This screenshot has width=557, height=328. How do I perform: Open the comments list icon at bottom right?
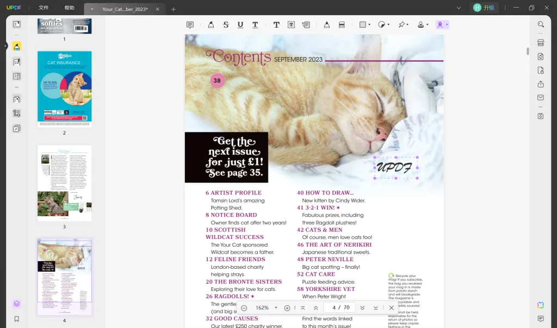point(541,319)
